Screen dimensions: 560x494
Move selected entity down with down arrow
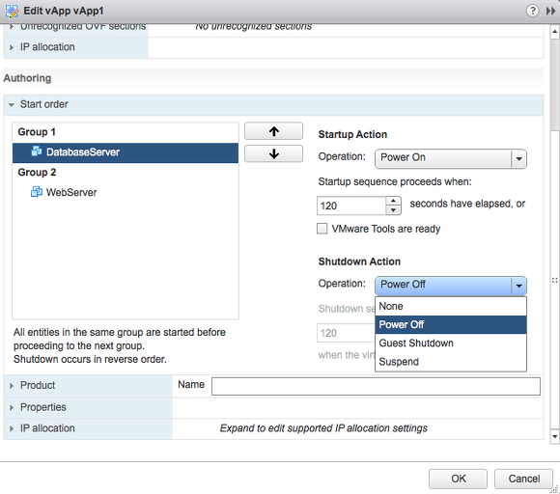[x=273, y=153]
